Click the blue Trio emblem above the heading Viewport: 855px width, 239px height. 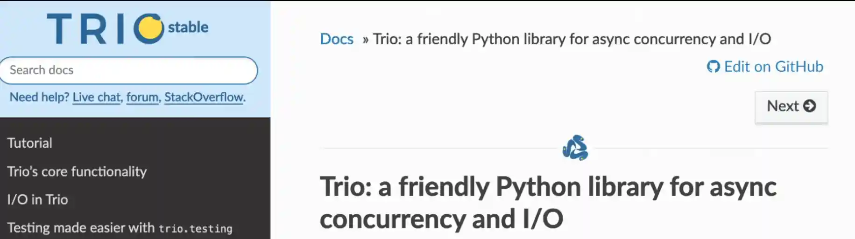tap(575, 148)
